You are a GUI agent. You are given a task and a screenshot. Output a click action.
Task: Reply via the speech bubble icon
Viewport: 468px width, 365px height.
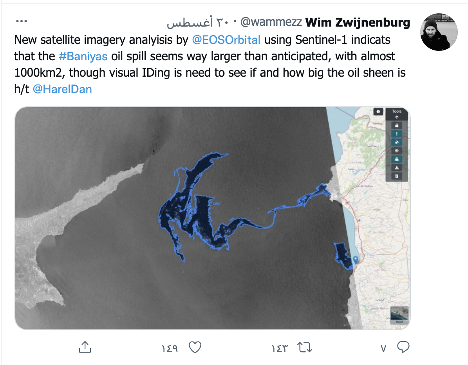[403, 347]
